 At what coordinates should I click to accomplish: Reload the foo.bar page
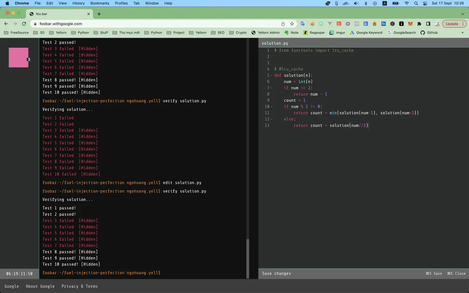click(x=24, y=23)
